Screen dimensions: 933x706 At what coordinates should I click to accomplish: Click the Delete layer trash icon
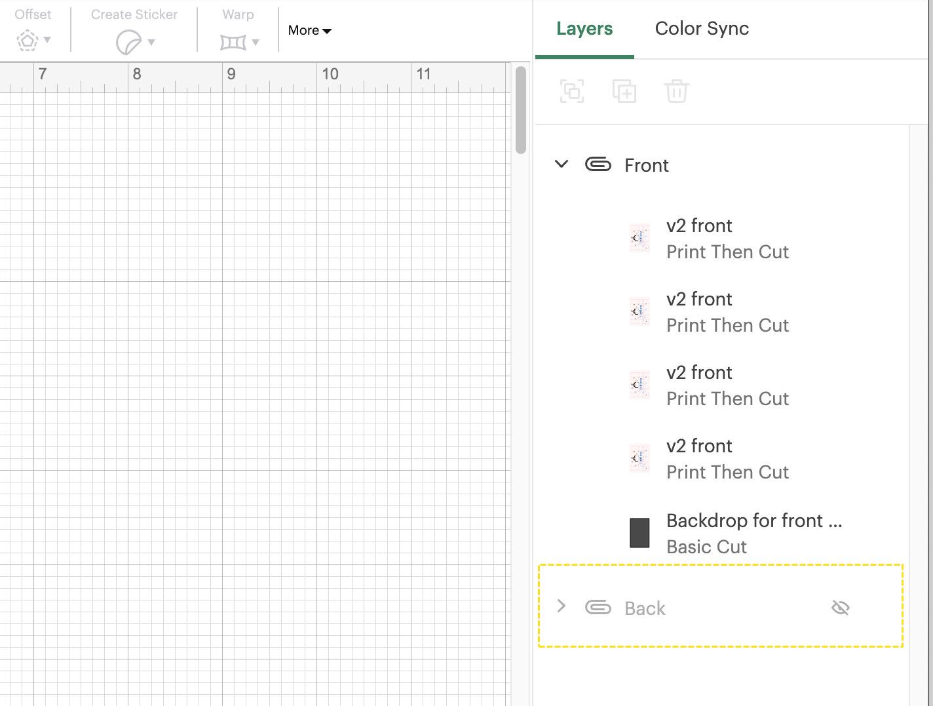coord(676,91)
